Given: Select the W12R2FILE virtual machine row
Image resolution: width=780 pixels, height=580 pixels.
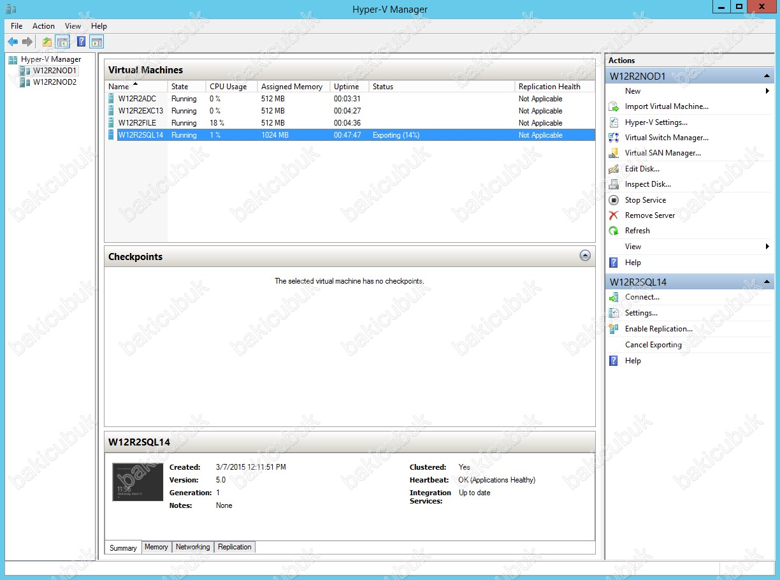Looking at the screenshot, I should click(350, 123).
